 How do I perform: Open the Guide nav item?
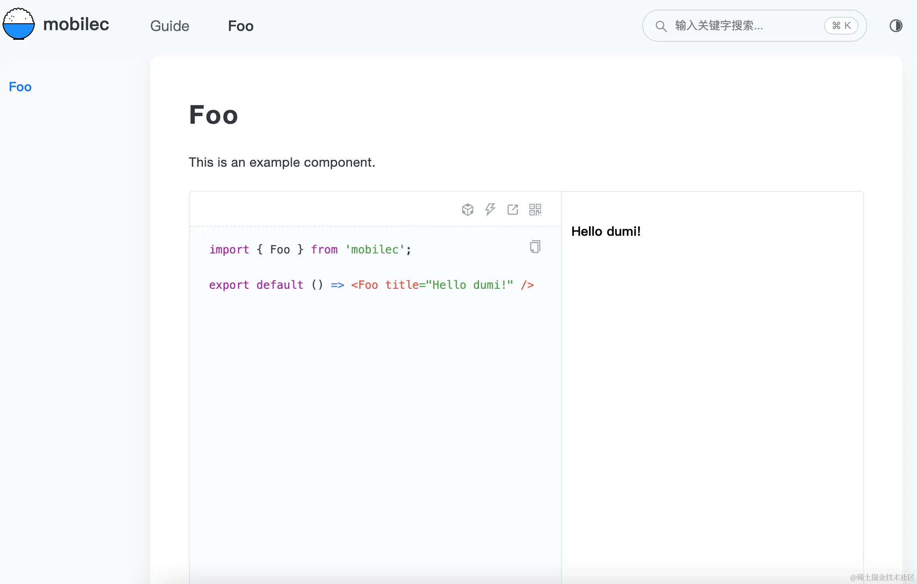(170, 26)
